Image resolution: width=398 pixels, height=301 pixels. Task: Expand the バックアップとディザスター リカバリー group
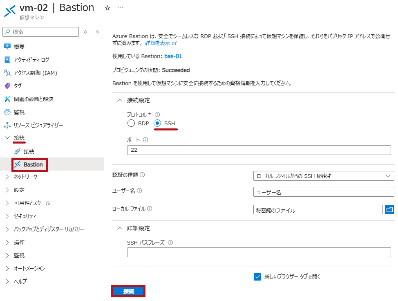(x=7, y=229)
